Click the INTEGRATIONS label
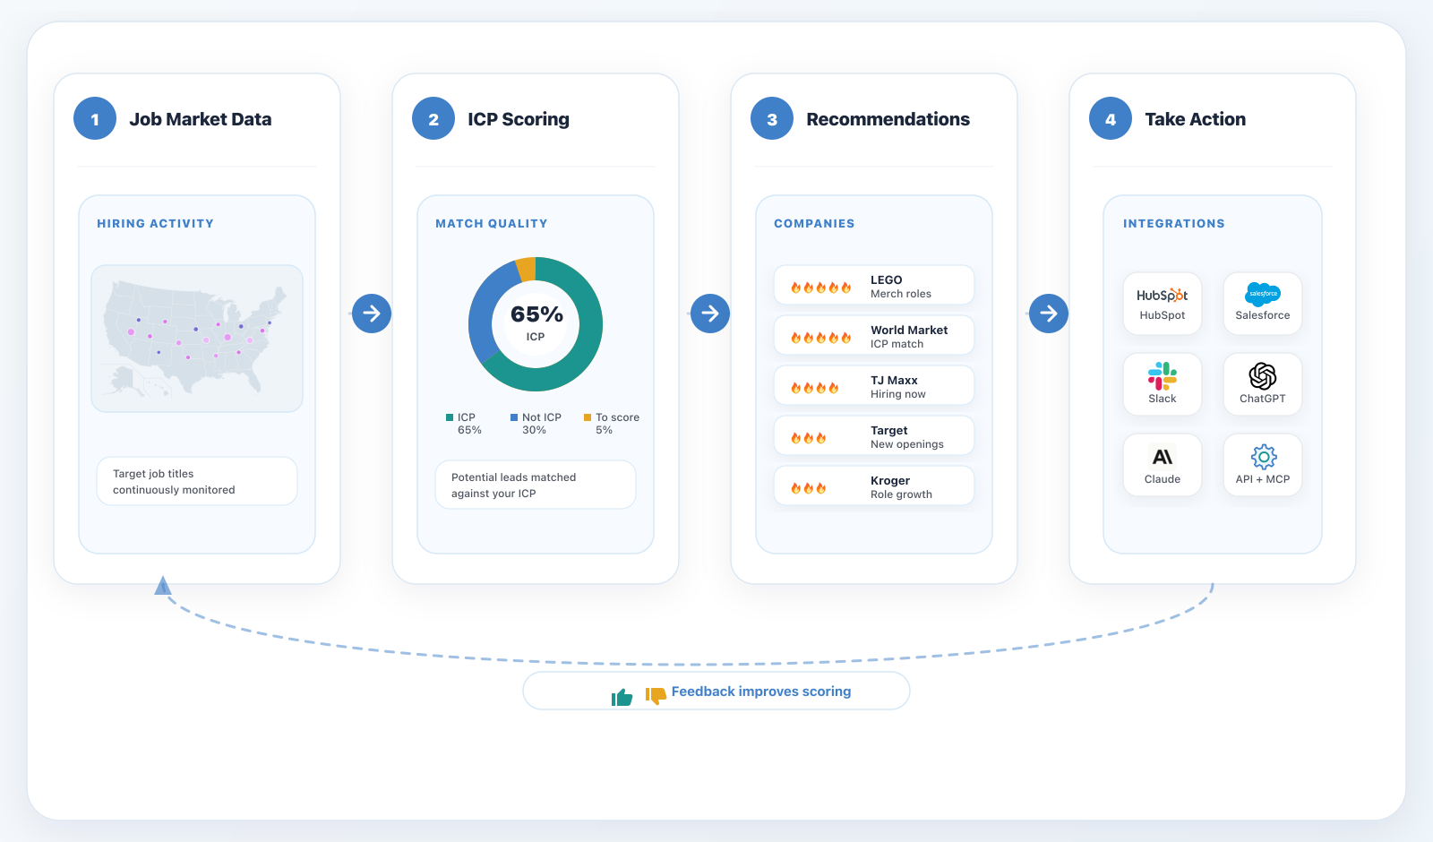 point(1174,224)
